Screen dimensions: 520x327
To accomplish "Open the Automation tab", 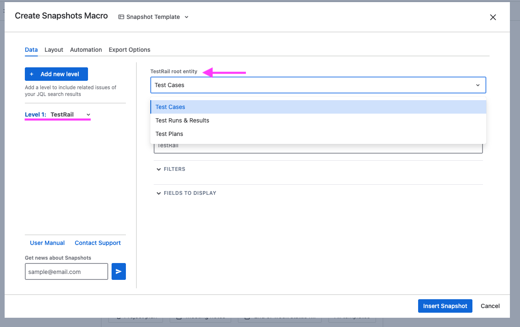I will click(86, 50).
